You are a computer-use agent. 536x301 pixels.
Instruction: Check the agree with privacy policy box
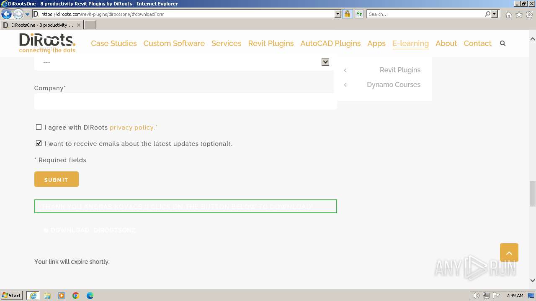tap(39, 127)
